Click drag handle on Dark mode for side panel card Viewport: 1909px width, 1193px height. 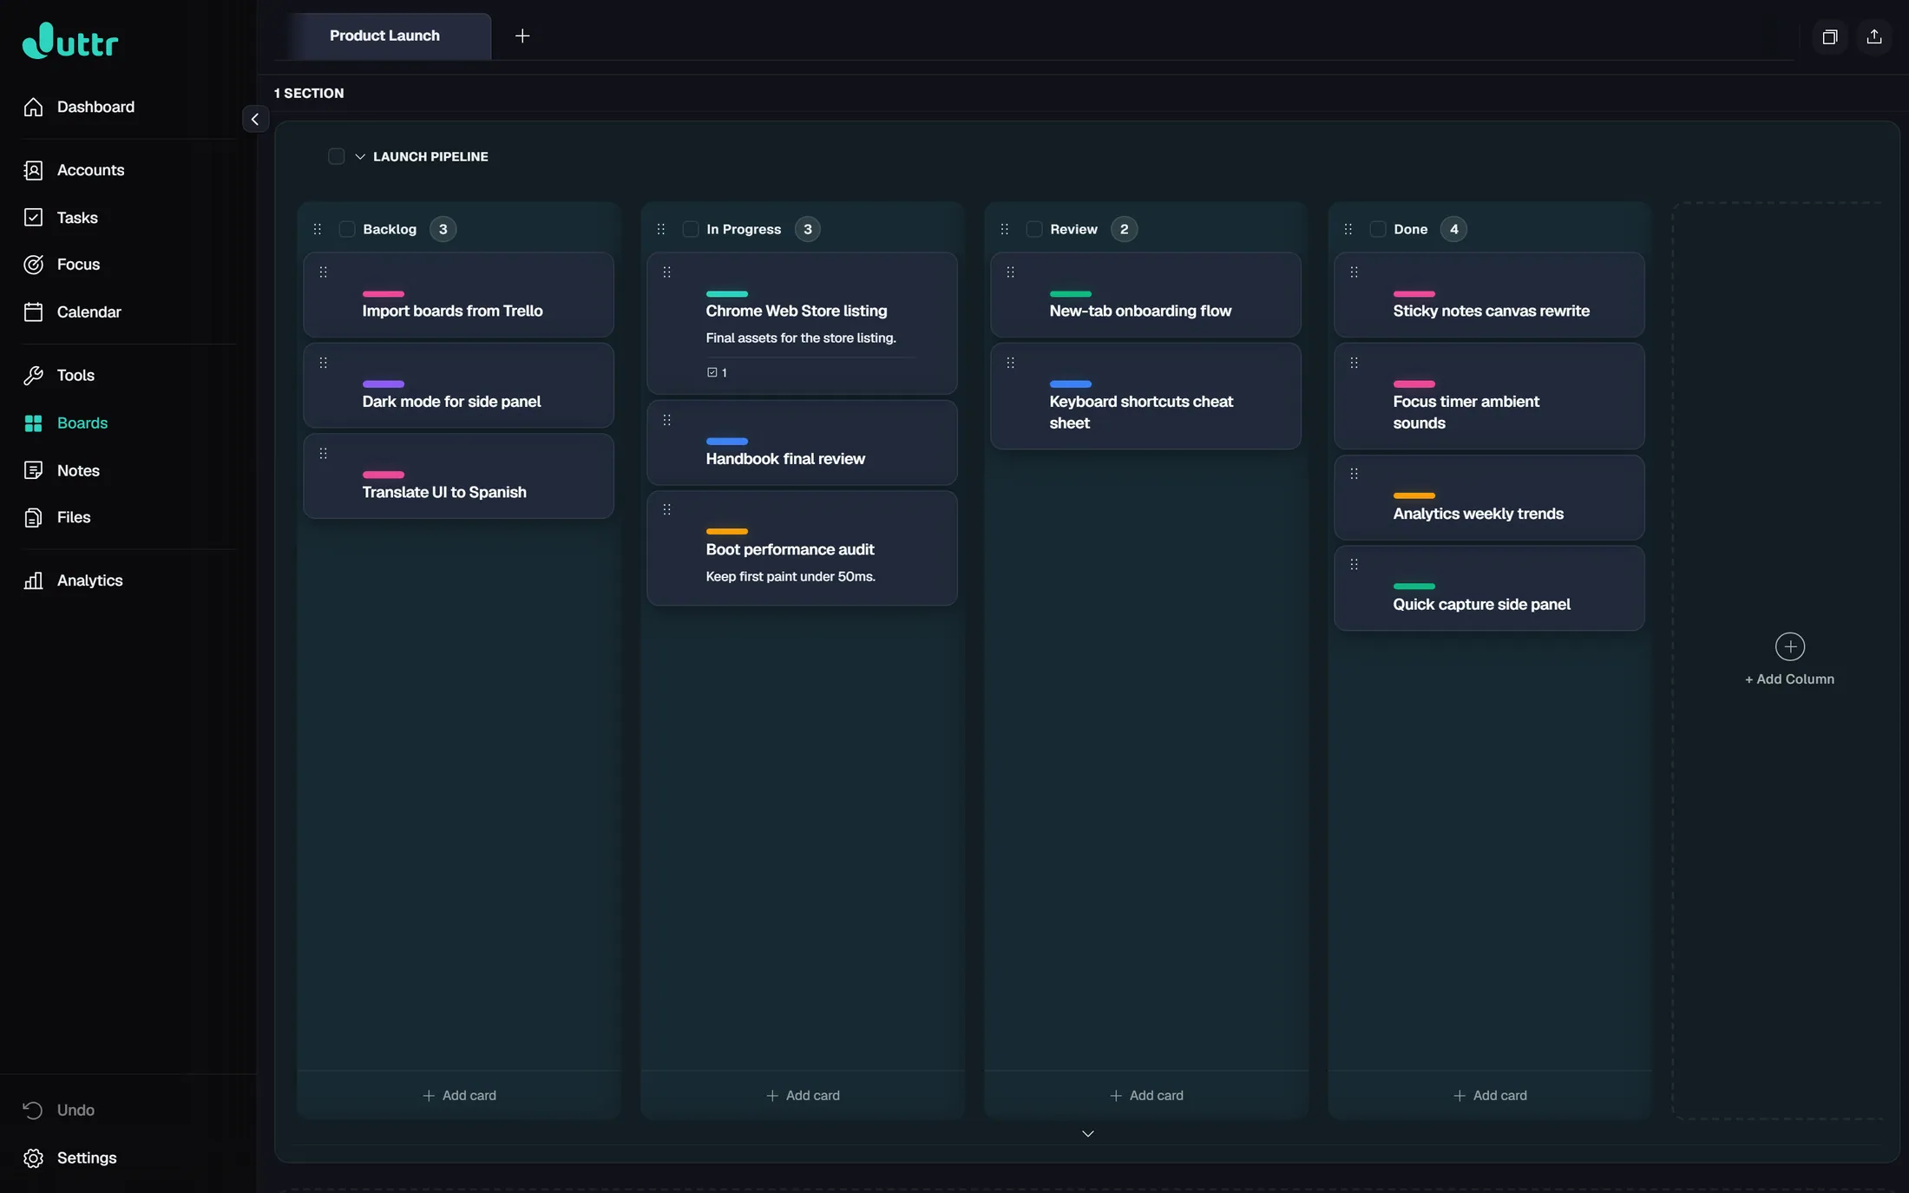[x=323, y=363]
